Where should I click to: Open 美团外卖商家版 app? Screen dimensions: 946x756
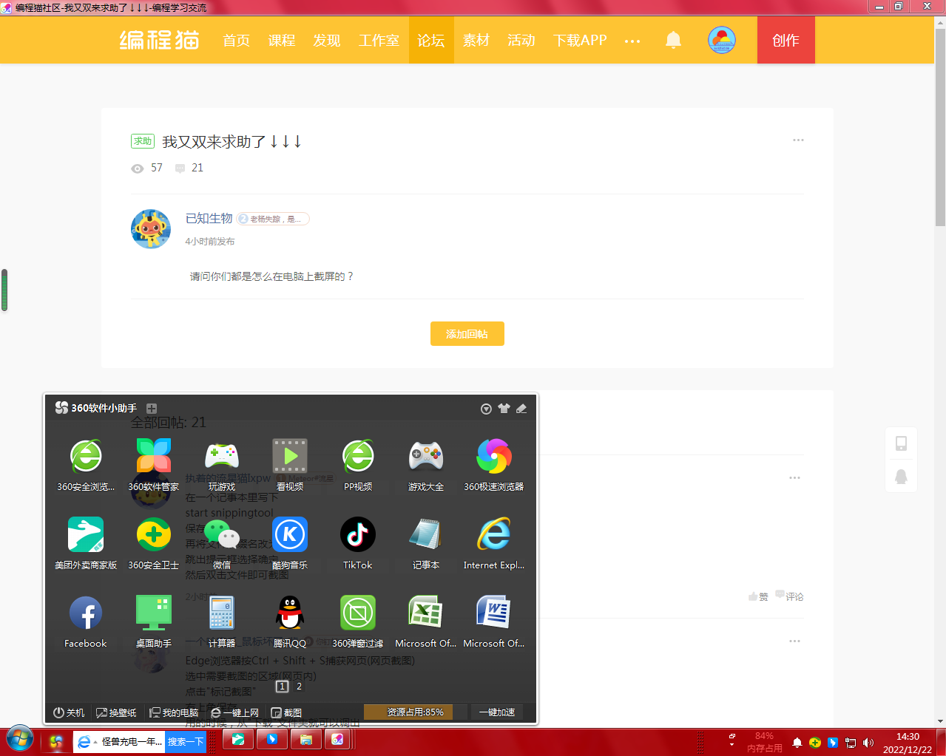point(86,542)
